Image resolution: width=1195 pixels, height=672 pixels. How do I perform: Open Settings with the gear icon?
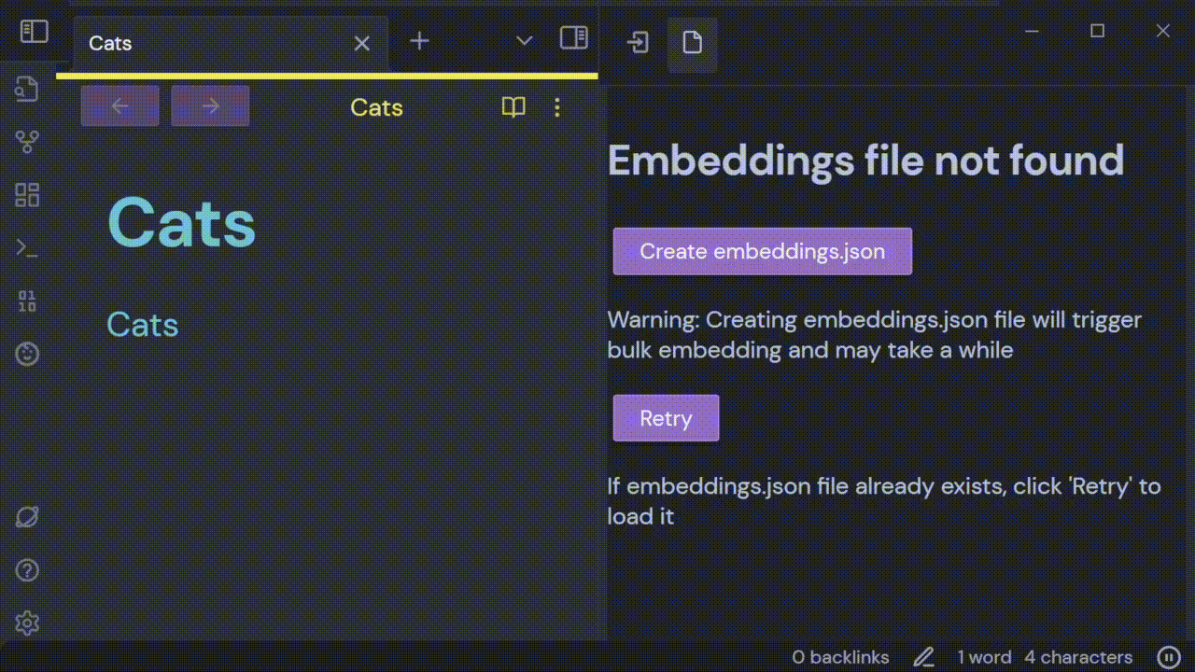pyautogui.click(x=27, y=623)
